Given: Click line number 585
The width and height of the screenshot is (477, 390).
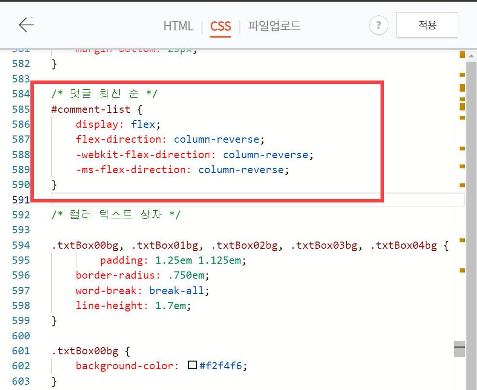Looking at the screenshot, I should [x=20, y=109].
